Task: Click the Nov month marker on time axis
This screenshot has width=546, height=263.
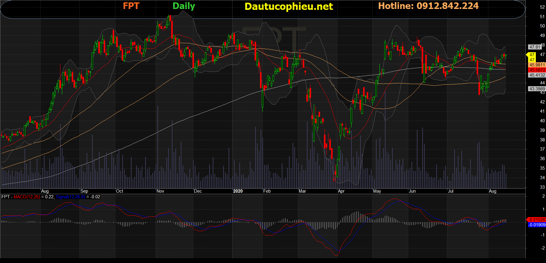Action: click(160, 191)
